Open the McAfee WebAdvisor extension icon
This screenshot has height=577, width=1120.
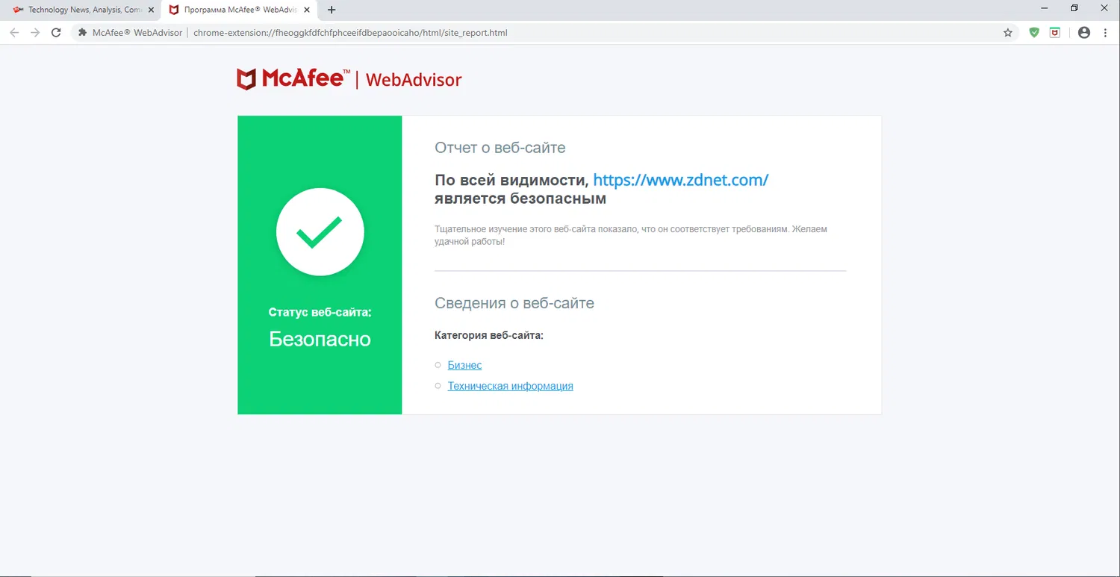1055,33
